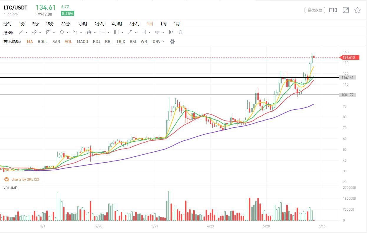Select the polygon drawing tool
The width and height of the screenshot is (367, 233).
48,32
